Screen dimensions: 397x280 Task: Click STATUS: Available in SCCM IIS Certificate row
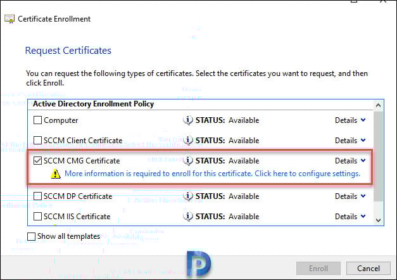click(227, 217)
